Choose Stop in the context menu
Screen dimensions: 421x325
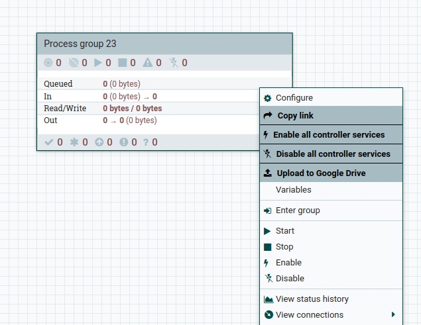(284, 247)
